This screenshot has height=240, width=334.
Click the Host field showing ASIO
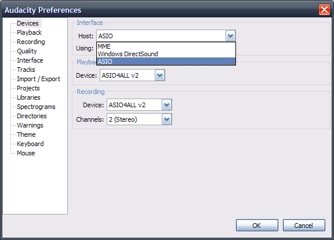click(x=166, y=36)
